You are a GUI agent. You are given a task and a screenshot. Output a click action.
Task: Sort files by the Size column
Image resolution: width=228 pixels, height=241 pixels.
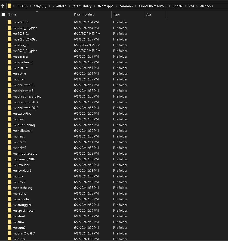coord(148,14)
